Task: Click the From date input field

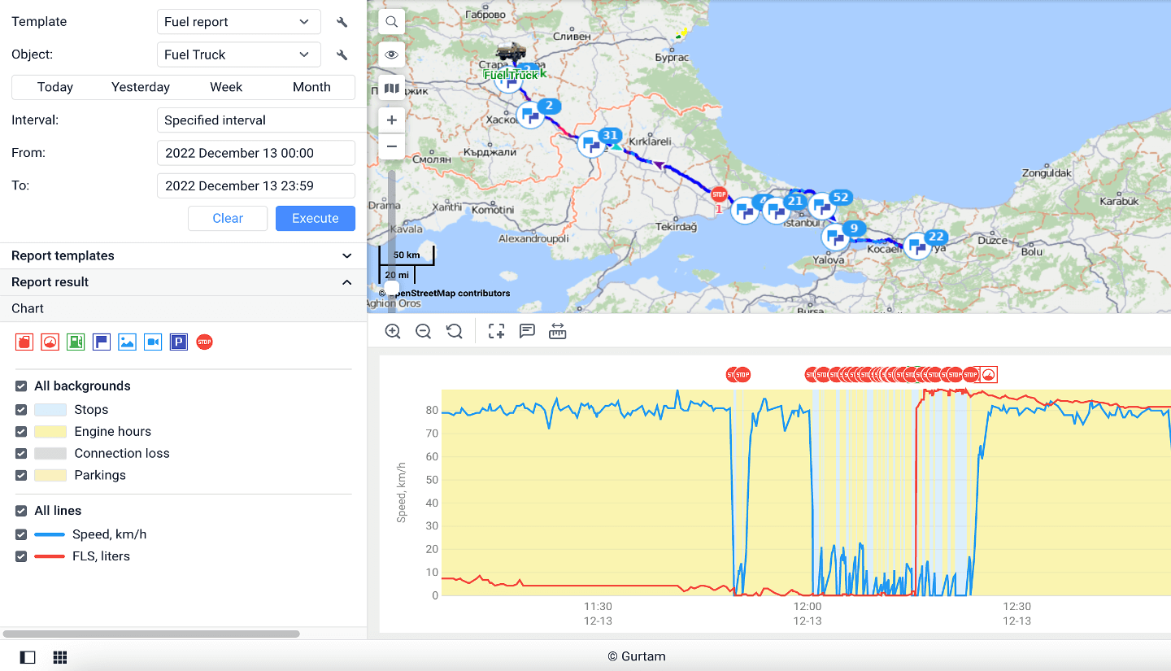Action: tap(255, 153)
